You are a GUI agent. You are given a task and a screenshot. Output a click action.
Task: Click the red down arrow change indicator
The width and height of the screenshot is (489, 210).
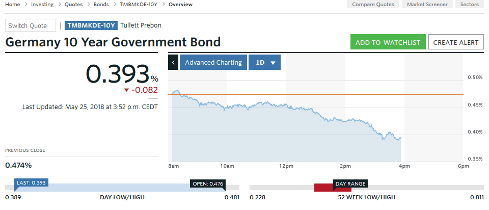point(127,90)
